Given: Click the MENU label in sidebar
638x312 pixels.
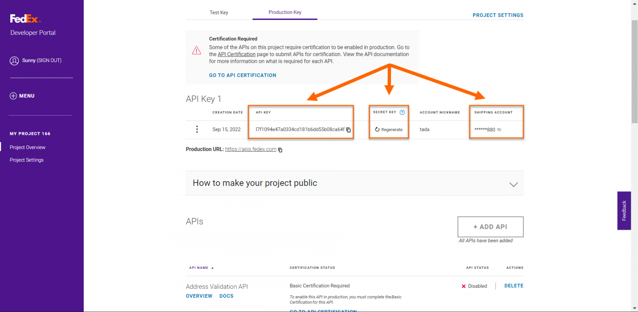Looking at the screenshot, I should (x=27, y=96).
